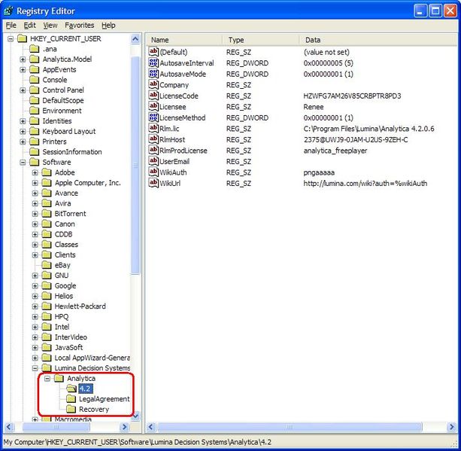Screen dimensions: 461x451
Task: Click the eBay folder icon
Action: click(x=47, y=265)
